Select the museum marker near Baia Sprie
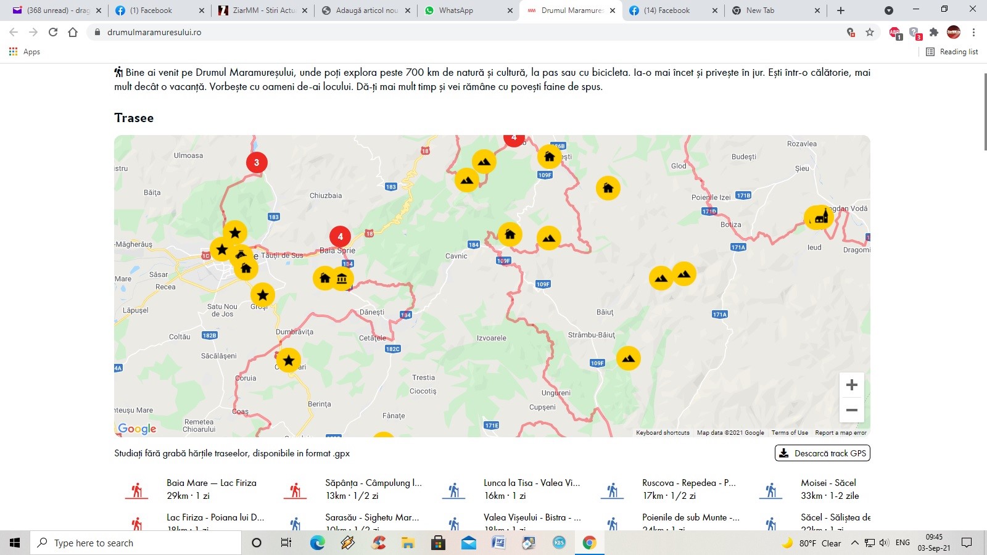 click(342, 279)
